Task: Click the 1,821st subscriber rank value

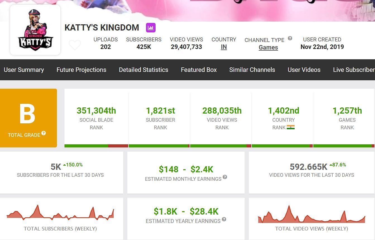Action: pos(161,110)
